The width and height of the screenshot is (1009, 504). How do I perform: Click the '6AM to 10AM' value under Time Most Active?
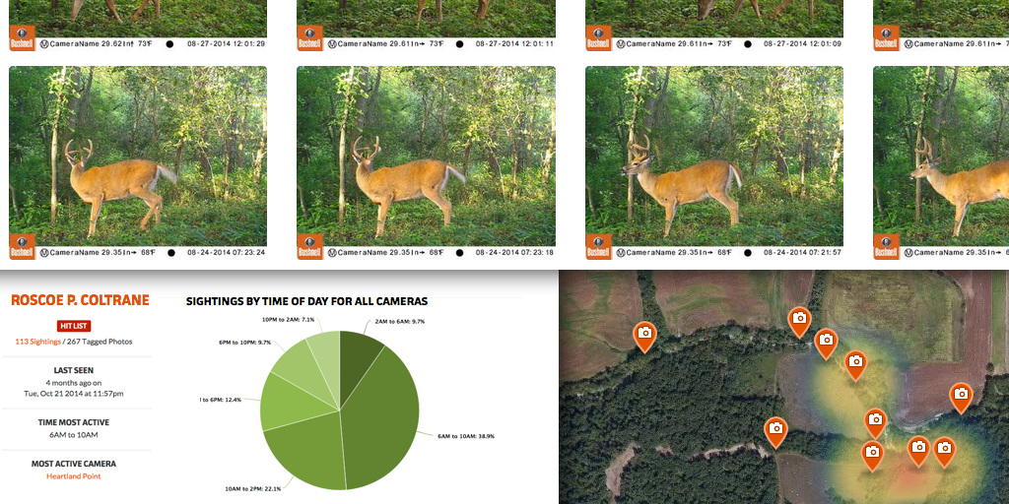pyautogui.click(x=73, y=435)
